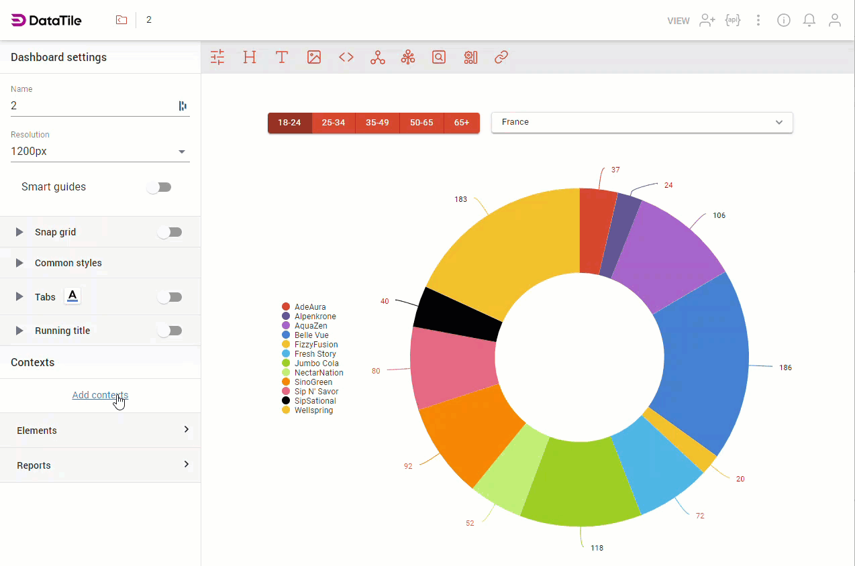Click the filter sliders toolbar icon
Viewport: 855px width, 566px height.
[x=217, y=57]
